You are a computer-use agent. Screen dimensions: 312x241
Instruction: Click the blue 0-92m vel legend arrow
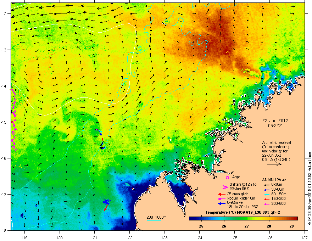[222, 203]
